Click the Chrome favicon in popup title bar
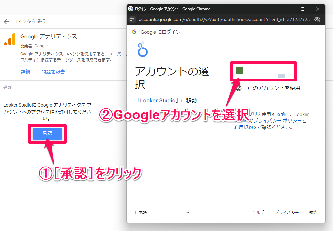This screenshot has height=231, width=333. tap(131, 9)
